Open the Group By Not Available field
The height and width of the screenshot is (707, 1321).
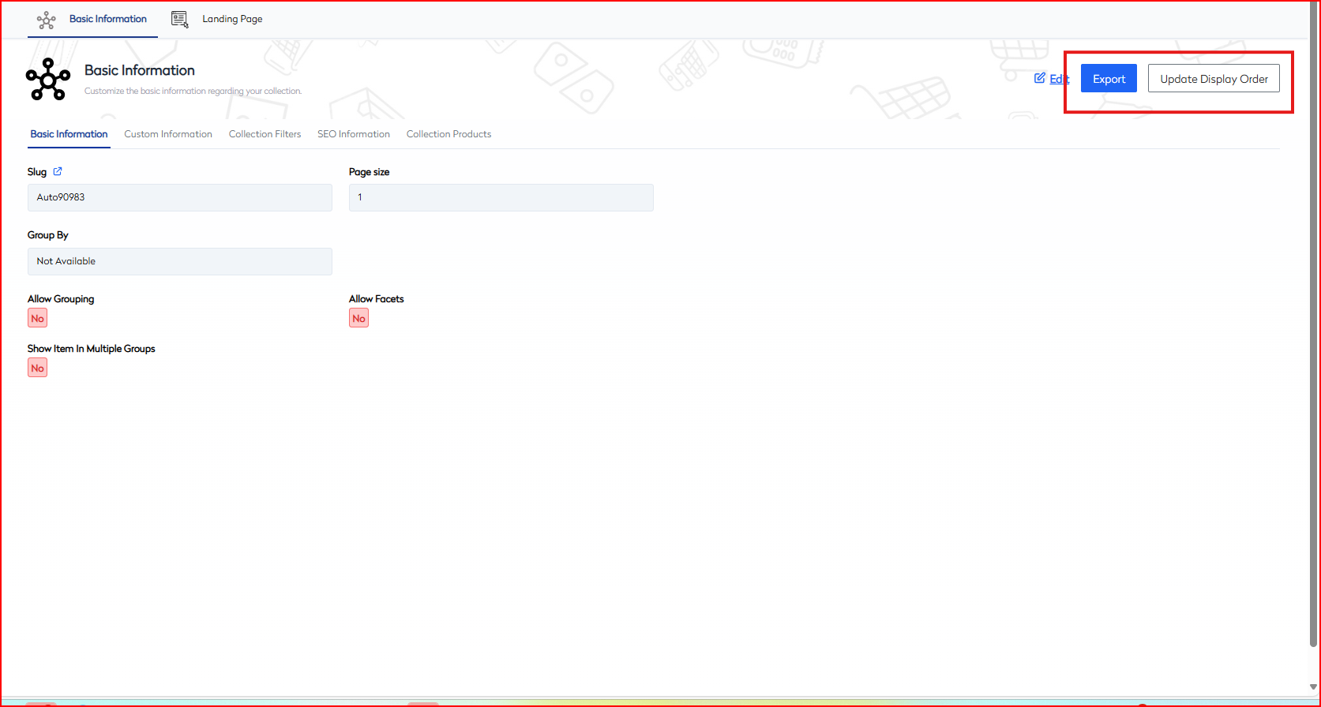point(179,261)
